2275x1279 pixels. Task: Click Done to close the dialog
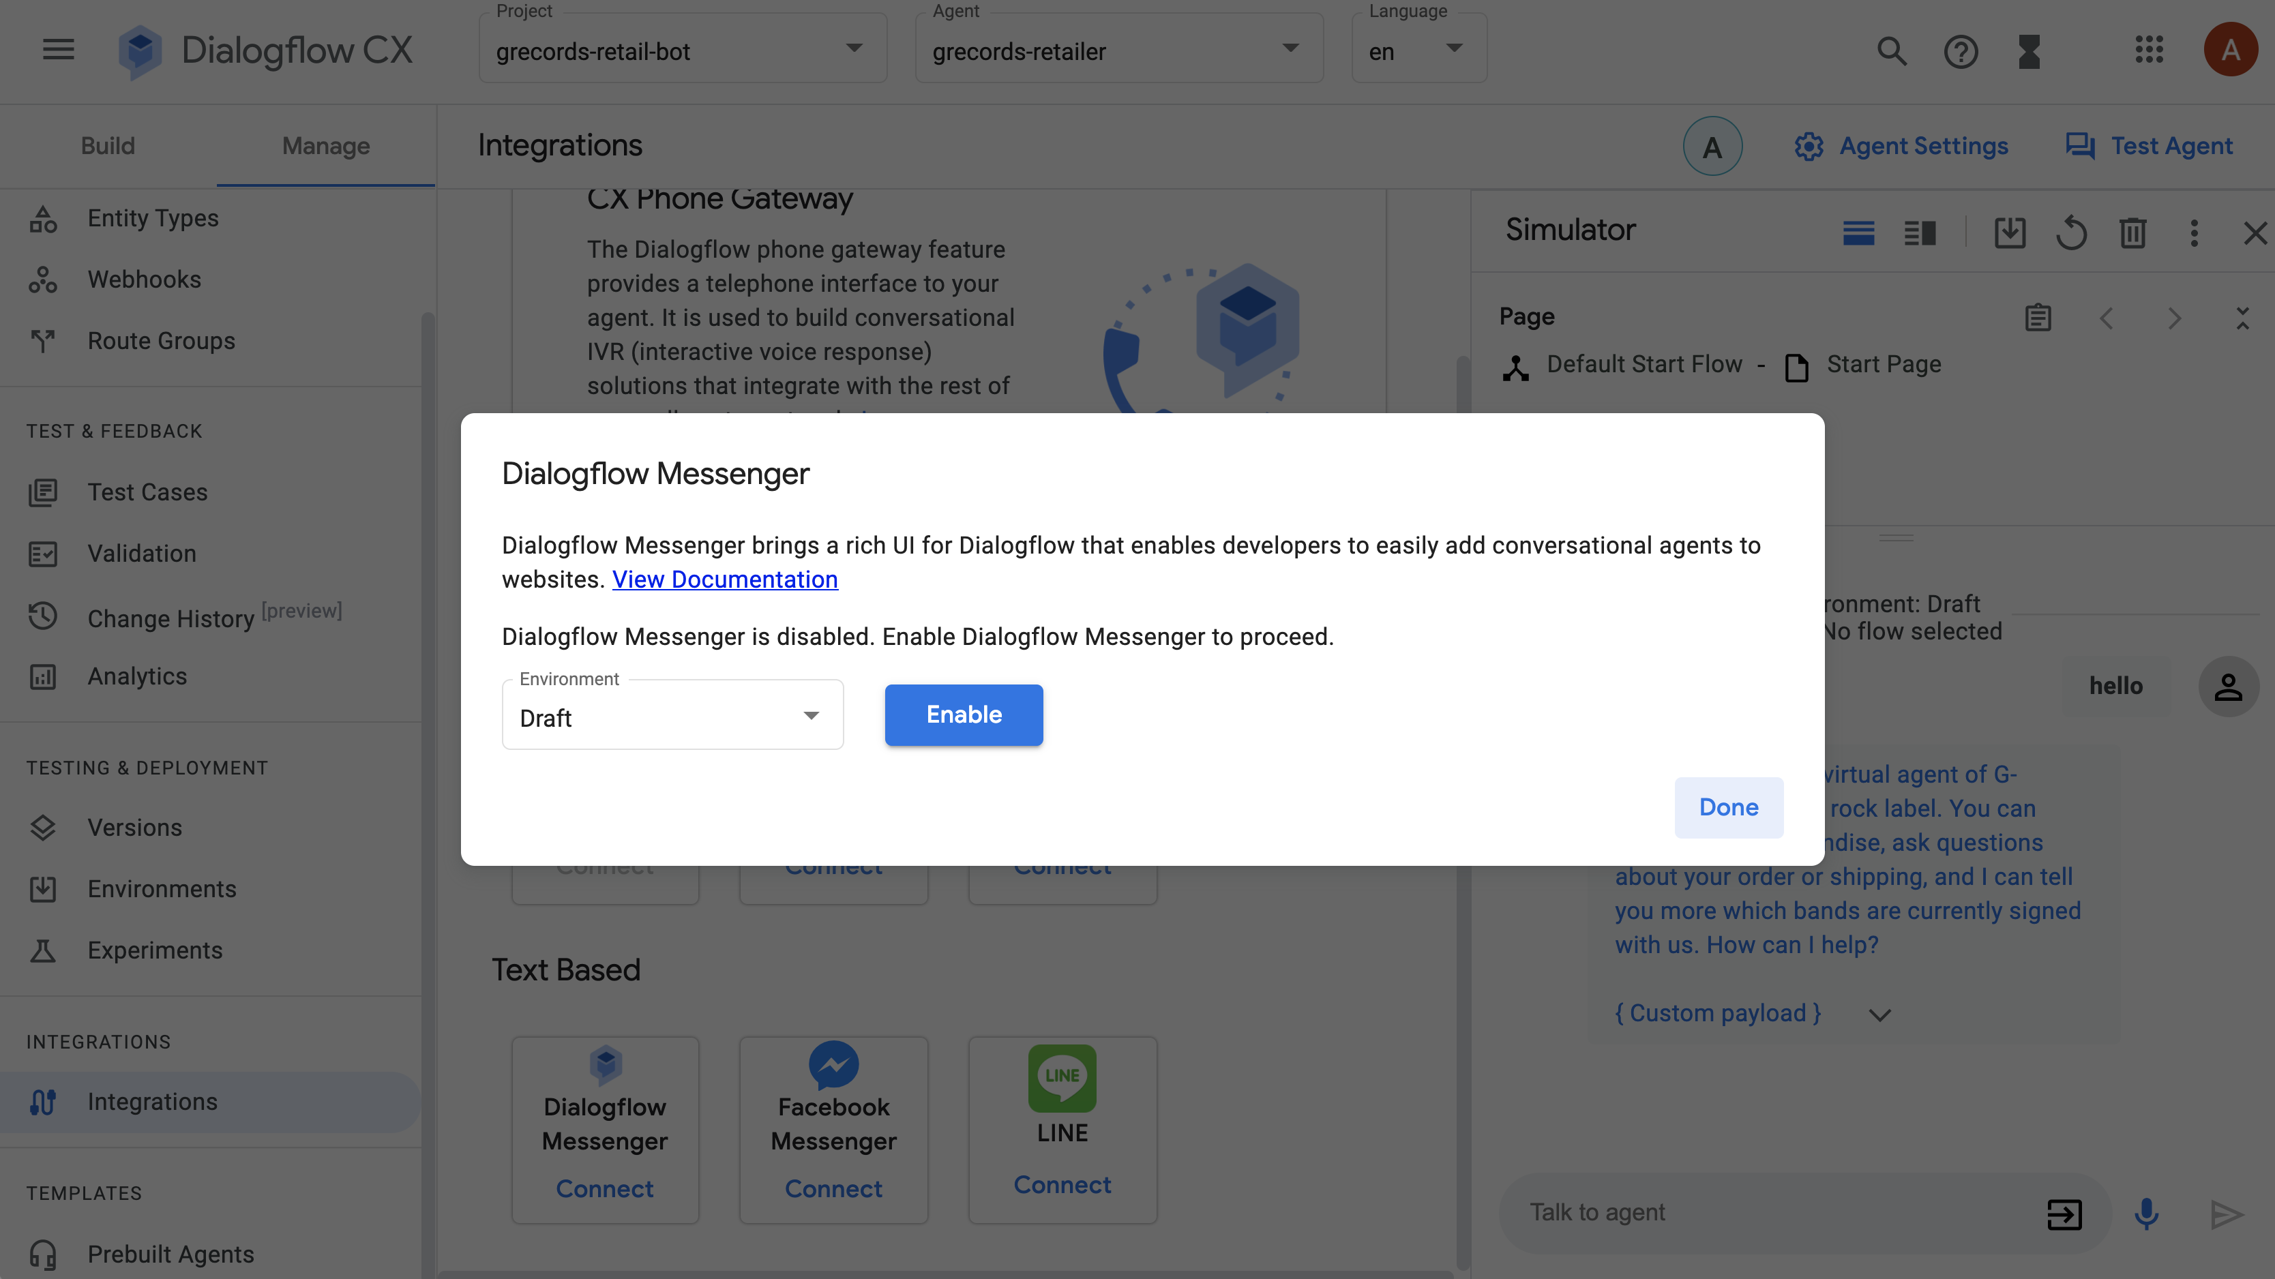click(1729, 807)
